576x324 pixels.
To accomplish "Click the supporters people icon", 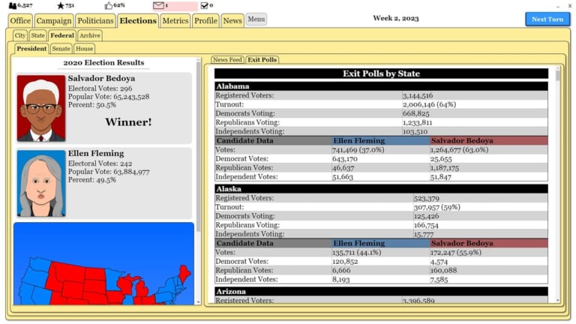I will pos(12,5).
